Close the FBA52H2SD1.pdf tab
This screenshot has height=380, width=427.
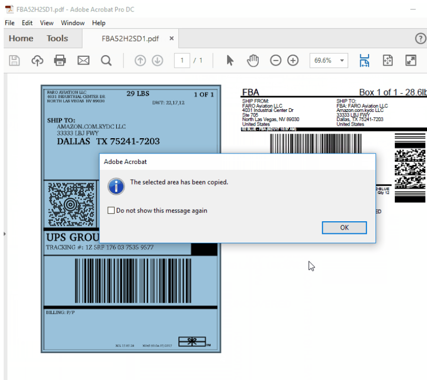(x=171, y=38)
